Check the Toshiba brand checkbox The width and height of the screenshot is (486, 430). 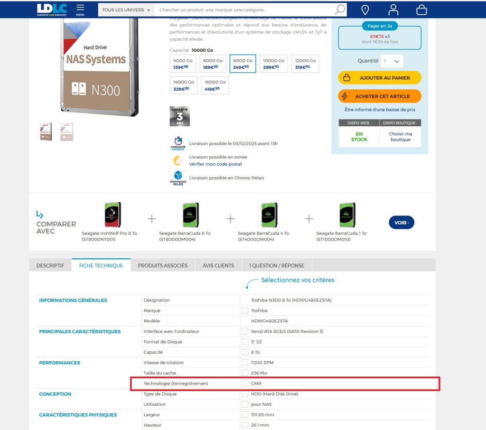(245, 310)
